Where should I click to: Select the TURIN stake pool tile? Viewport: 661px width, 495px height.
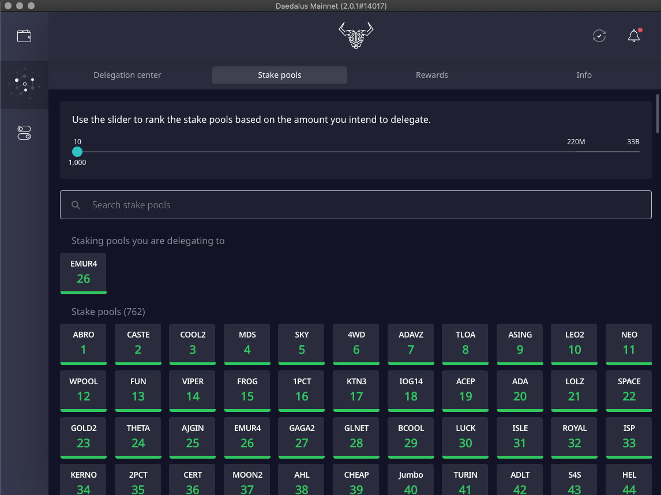tap(465, 480)
